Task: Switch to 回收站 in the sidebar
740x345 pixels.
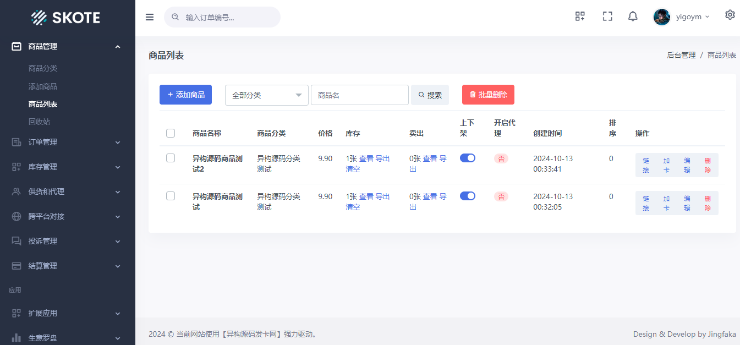Action: pyautogui.click(x=39, y=122)
